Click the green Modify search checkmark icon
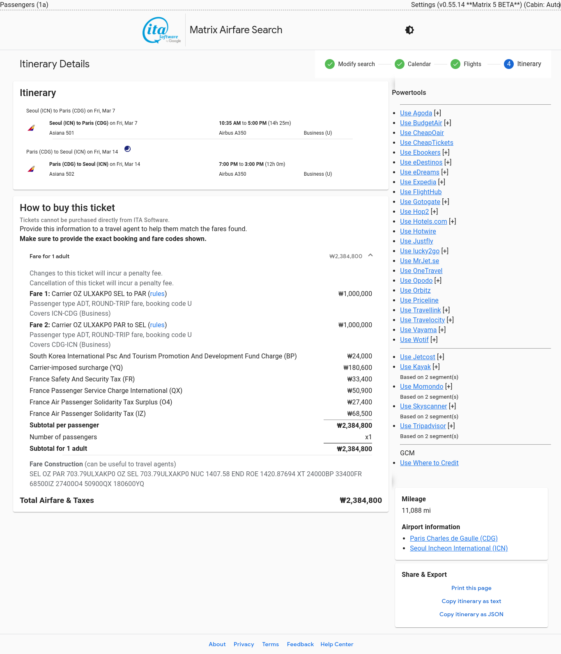The height and width of the screenshot is (654, 561). [329, 64]
